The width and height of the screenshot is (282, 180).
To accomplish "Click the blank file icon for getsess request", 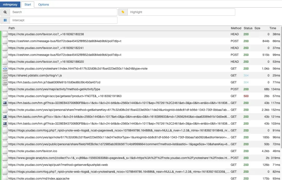I will pos(5,96).
